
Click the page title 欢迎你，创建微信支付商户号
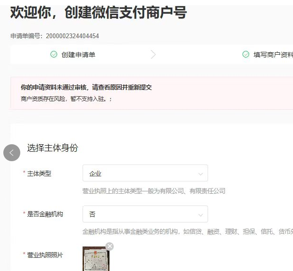pos(99,12)
